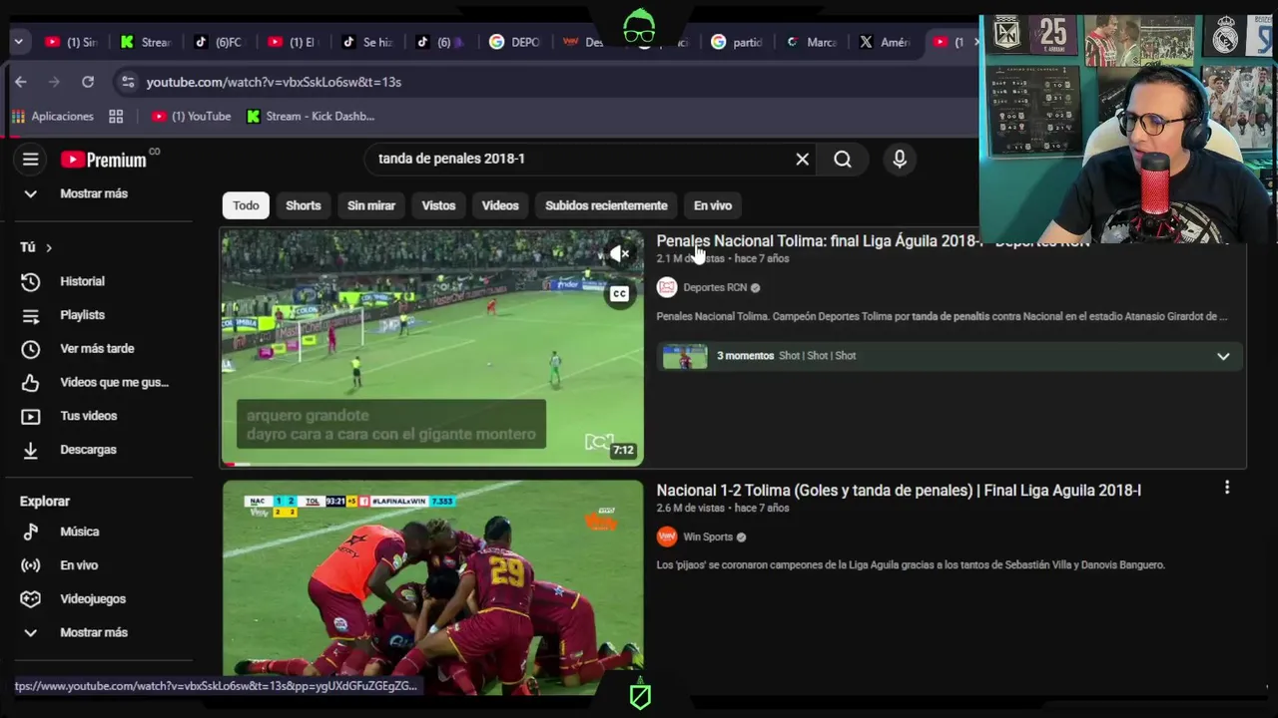Select the Videos filter chip

click(x=500, y=205)
